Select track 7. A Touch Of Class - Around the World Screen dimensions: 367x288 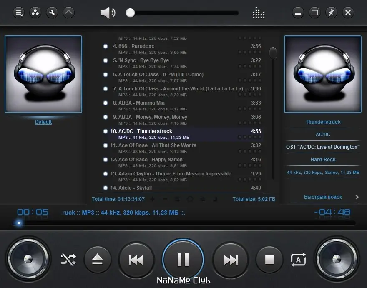183,91
